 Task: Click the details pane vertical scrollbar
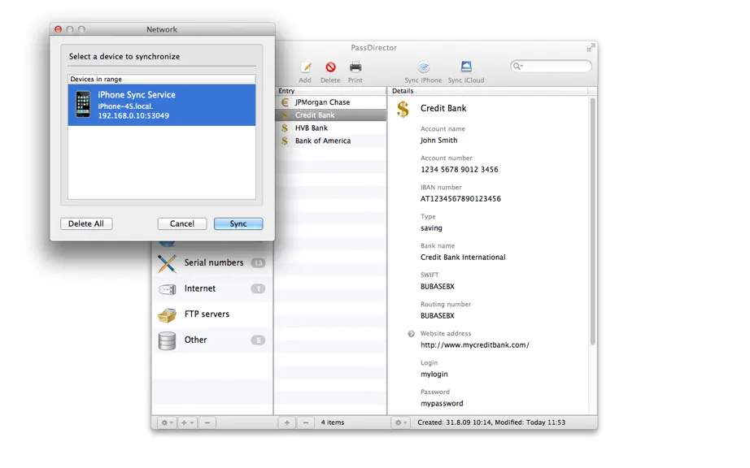pyautogui.click(x=593, y=221)
